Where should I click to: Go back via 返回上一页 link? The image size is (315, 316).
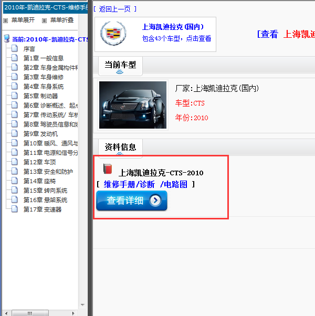pos(115,9)
